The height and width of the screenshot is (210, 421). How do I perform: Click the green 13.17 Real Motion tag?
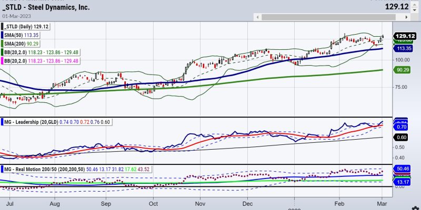[402, 181]
